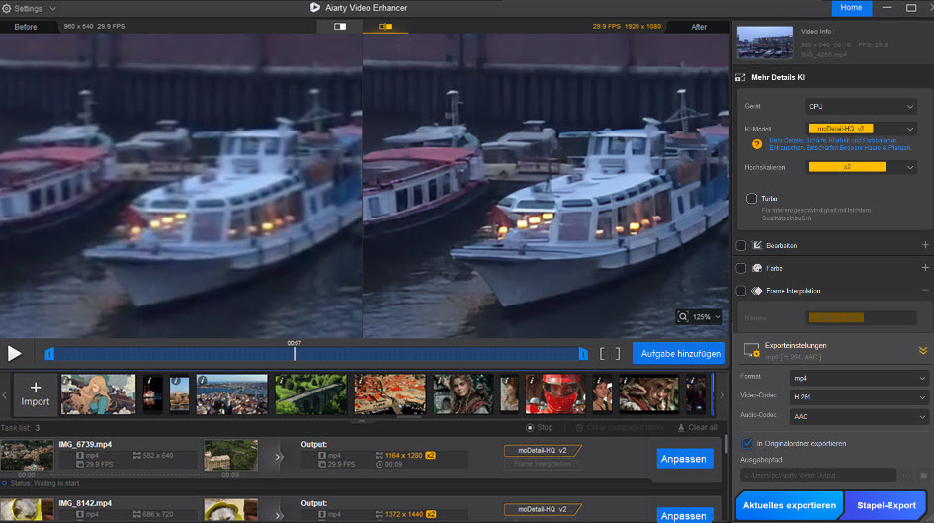Enable the Farbe checkbox
Image resolution: width=934 pixels, height=523 pixels.
(741, 268)
